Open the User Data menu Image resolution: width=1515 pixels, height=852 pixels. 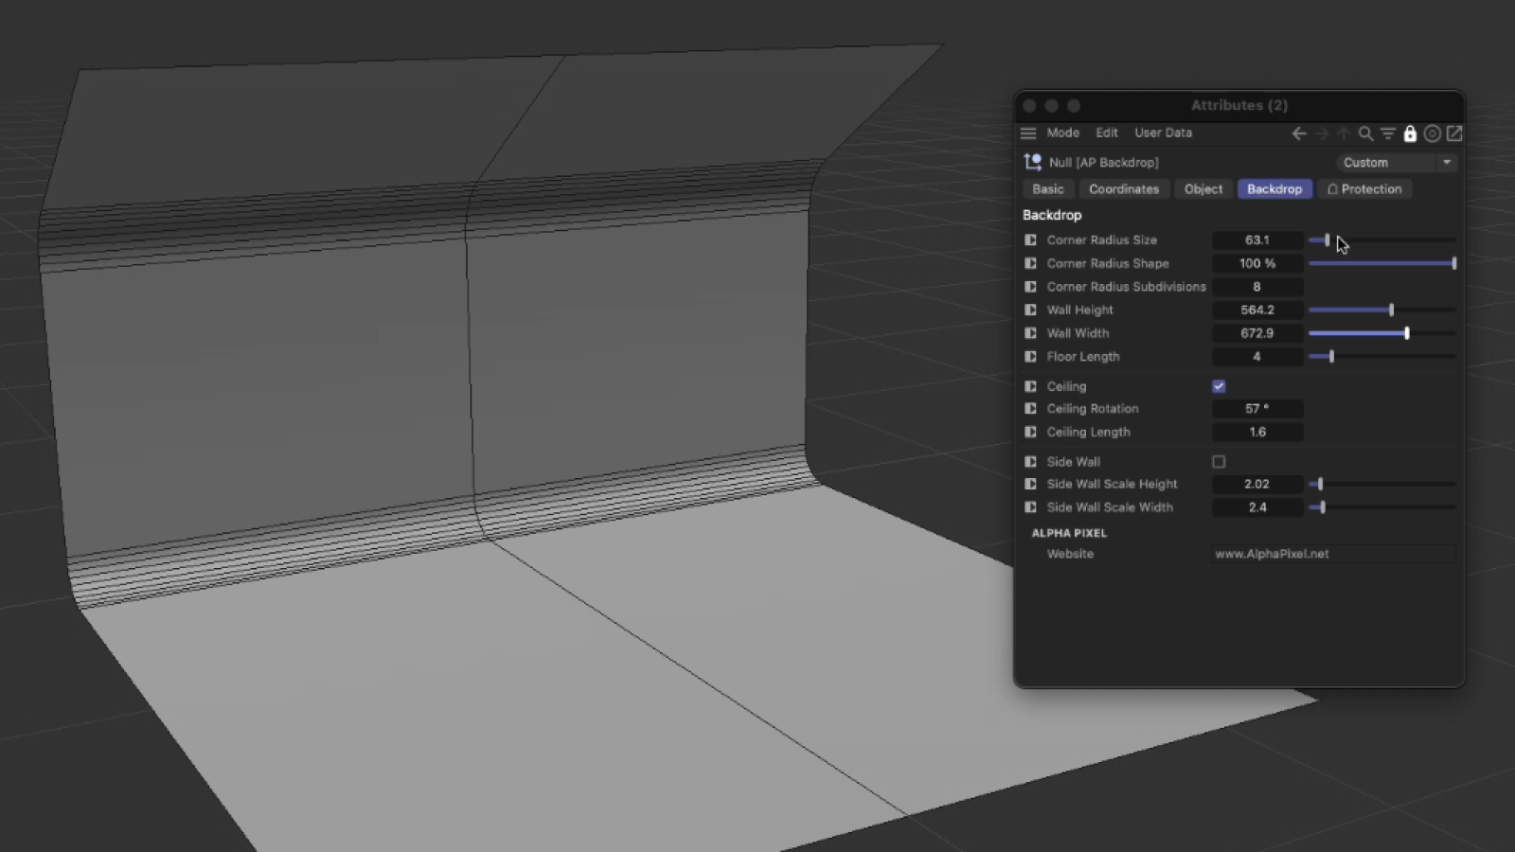click(x=1163, y=133)
